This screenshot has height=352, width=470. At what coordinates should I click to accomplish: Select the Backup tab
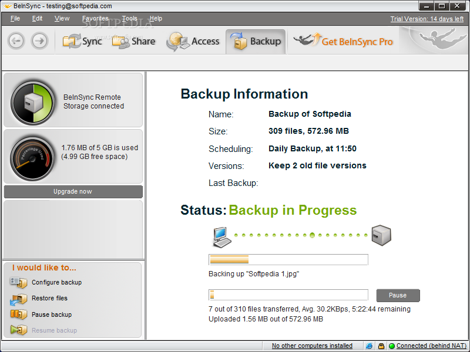tap(256, 41)
